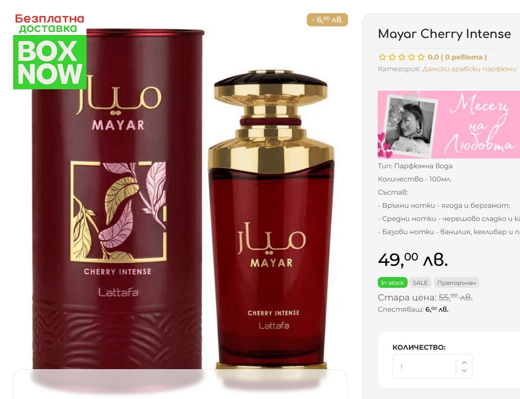The height and width of the screenshot is (399, 520).
Task: Click the Месец на Любовта banner
Action: click(449, 124)
